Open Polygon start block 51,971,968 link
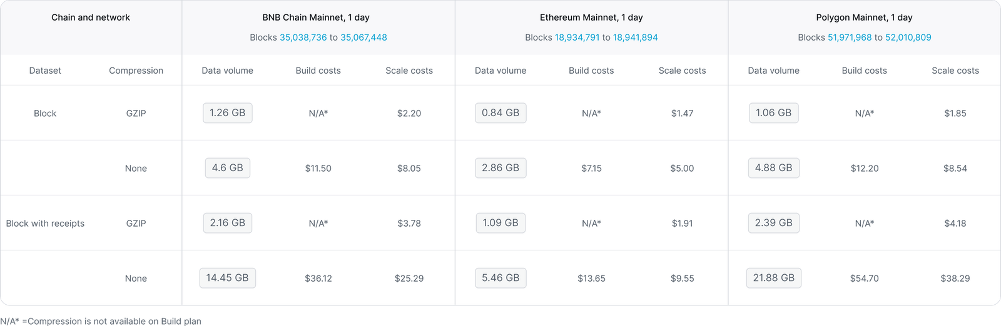The image size is (1001, 326). (850, 37)
